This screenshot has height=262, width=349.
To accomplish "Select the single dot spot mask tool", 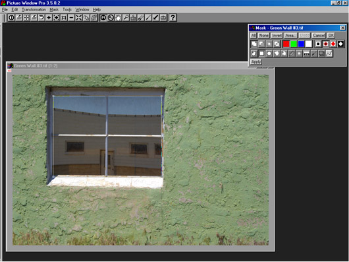I will point(299,53).
